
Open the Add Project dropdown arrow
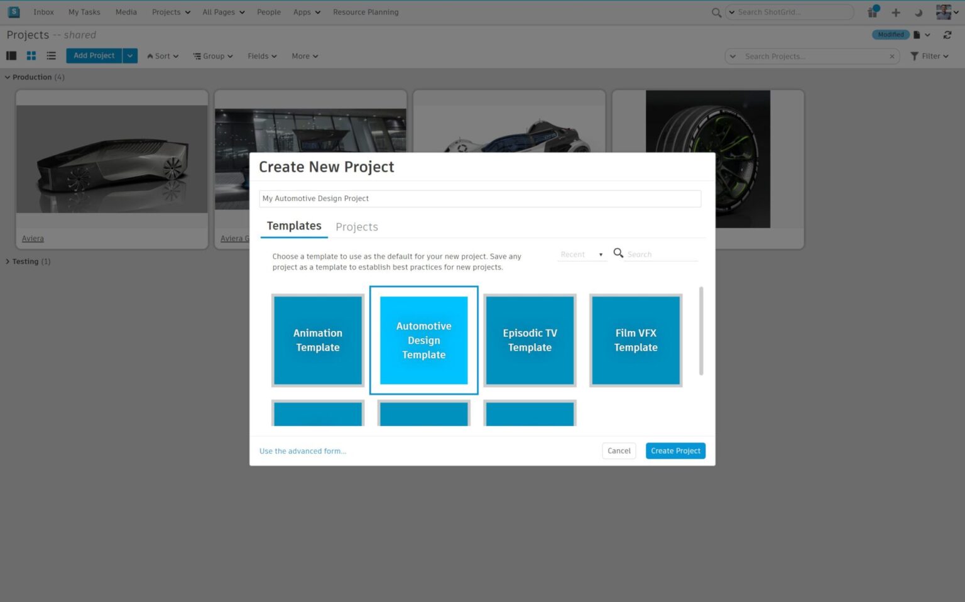(129, 55)
